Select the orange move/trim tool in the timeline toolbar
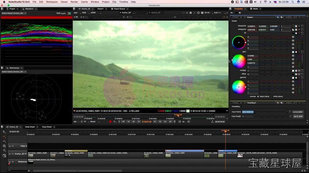 point(4,136)
